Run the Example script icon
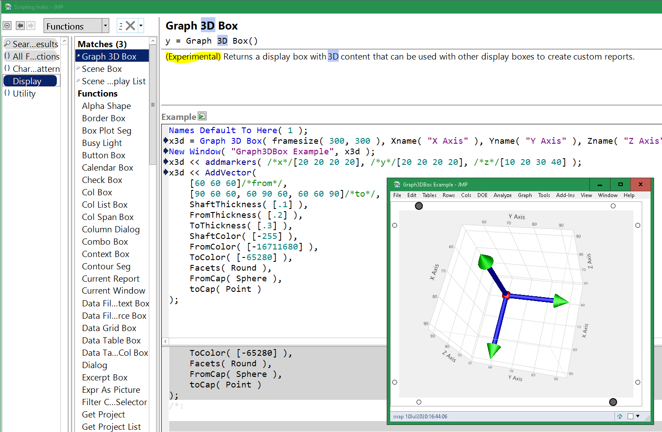Image resolution: width=662 pixels, height=432 pixels. [x=202, y=116]
